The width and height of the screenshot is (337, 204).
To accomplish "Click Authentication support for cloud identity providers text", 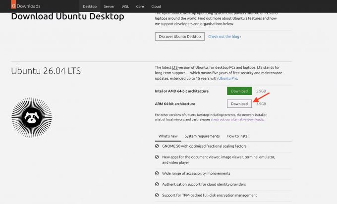I will pyautogui.click(x=204, y=184).
